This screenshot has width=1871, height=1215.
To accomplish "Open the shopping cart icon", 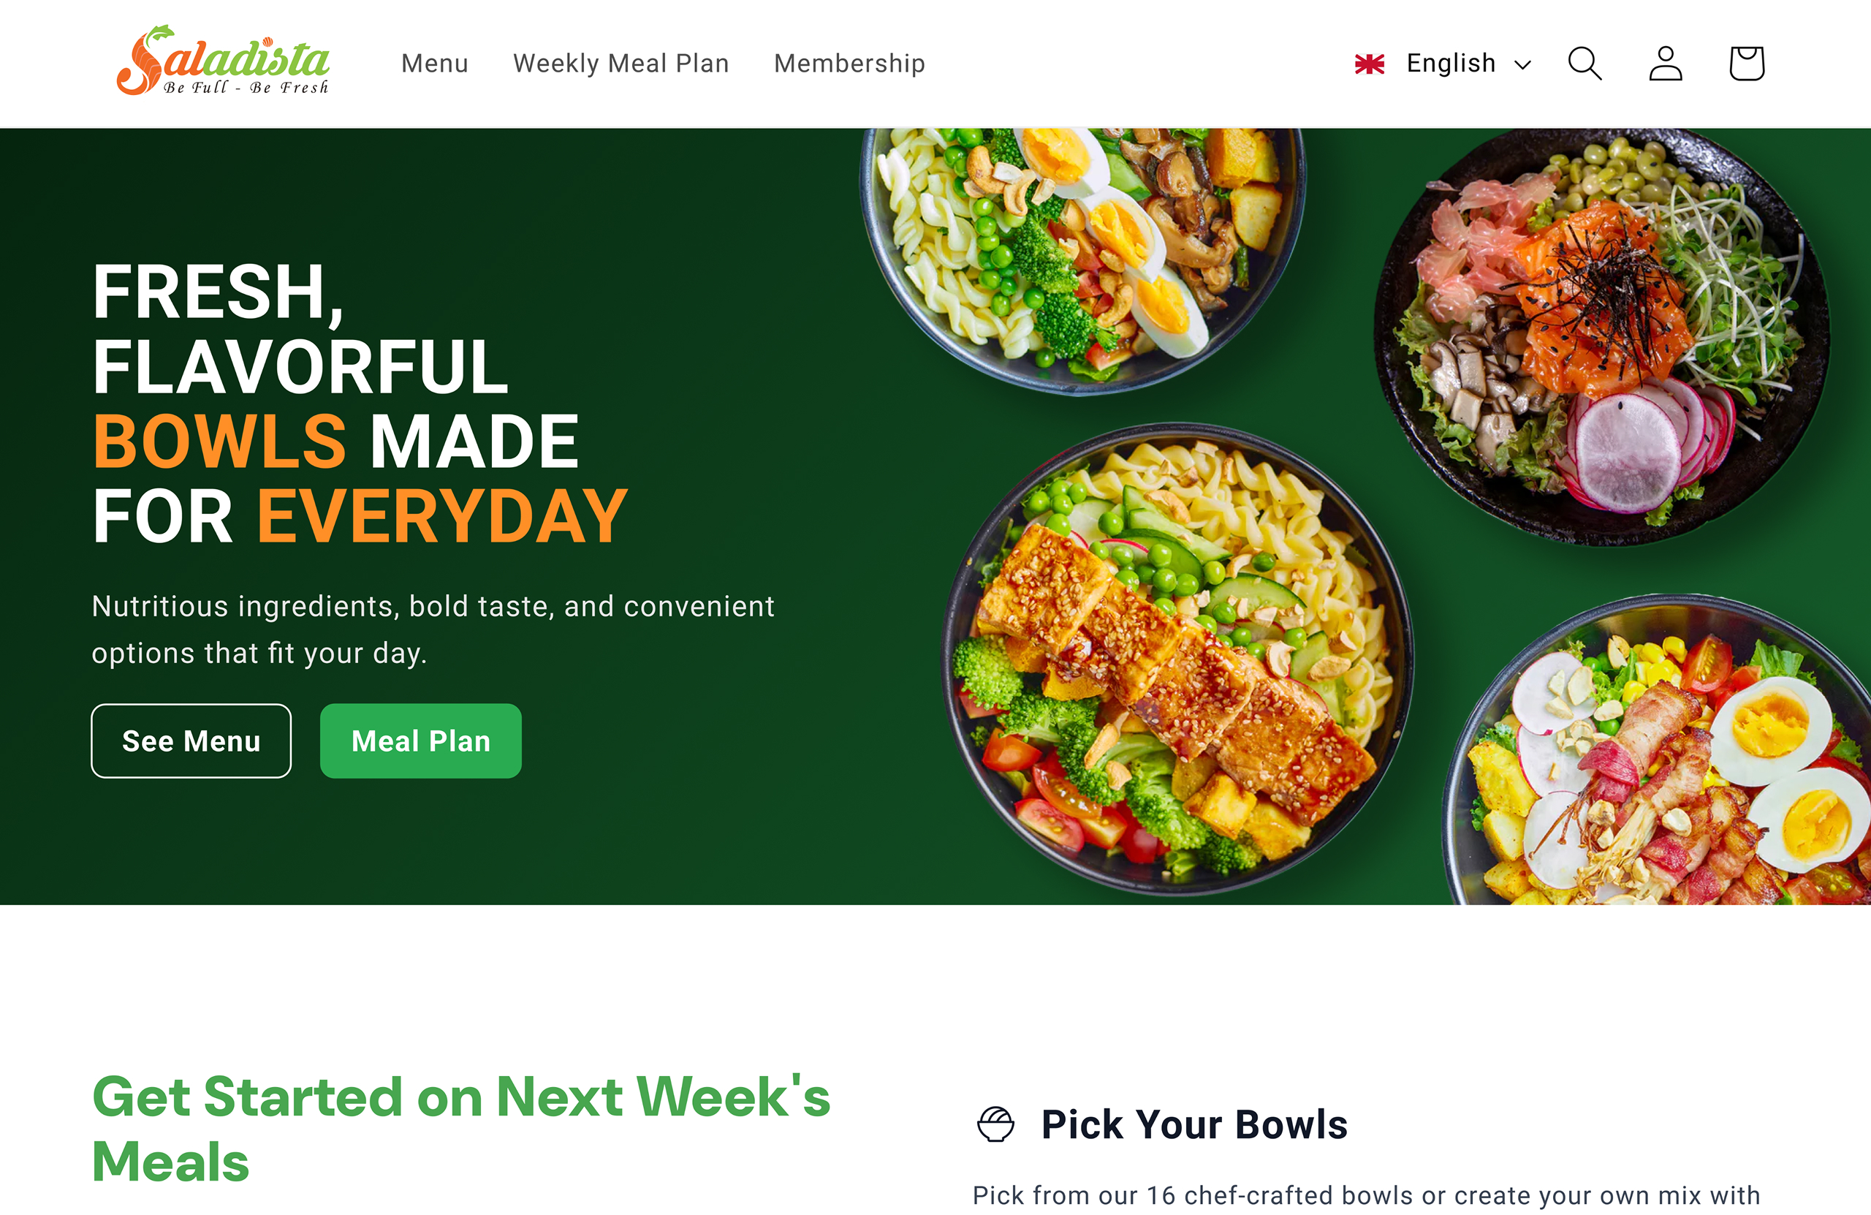I will (x=1746, y=64).
